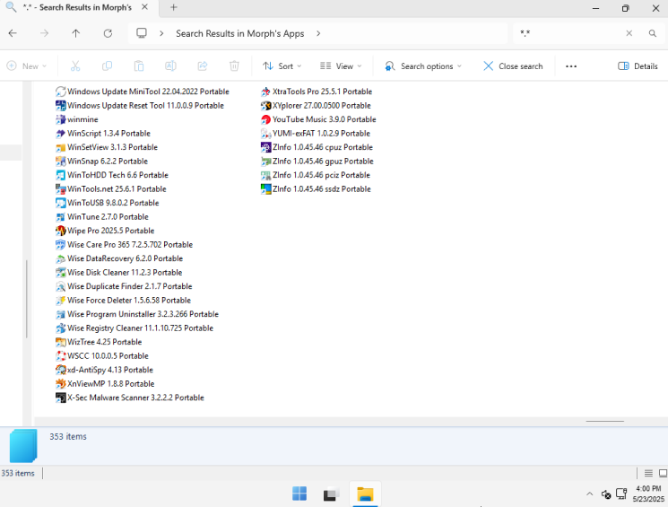Image resolution: width=668 pixels, height=507 pixels.
Task: Show hidden system tray icons
Action: pyautogui.click(x=590, y=494)
